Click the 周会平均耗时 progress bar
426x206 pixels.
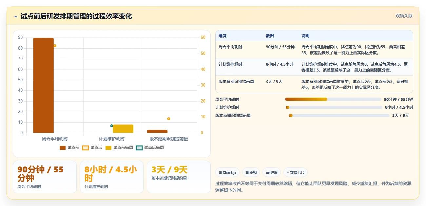click(x=333, y=99)
